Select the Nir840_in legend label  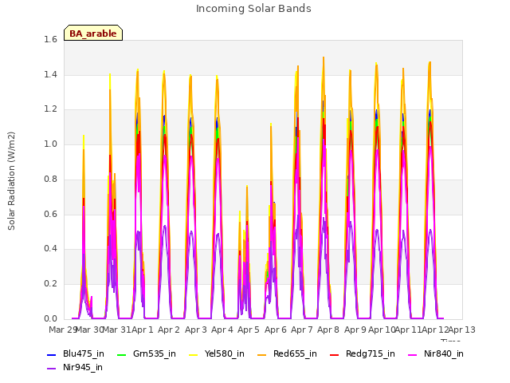click(444, 354)
